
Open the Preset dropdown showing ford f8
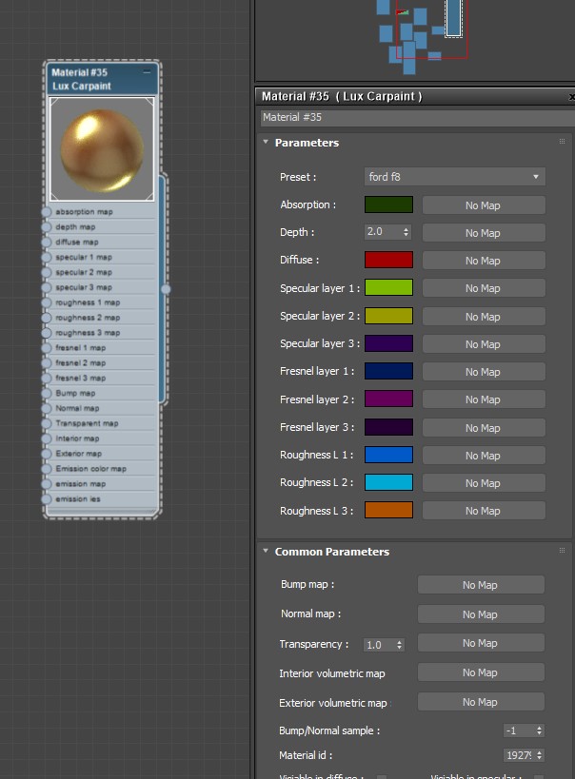pyautogui.click(x=454, y=177)
